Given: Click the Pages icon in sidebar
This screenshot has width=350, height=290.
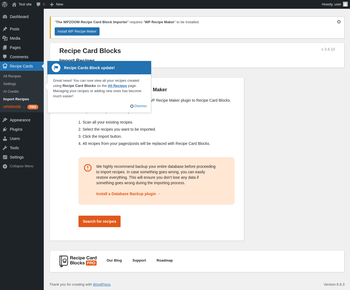Looking at the screenshot, I should pos(5,48).
